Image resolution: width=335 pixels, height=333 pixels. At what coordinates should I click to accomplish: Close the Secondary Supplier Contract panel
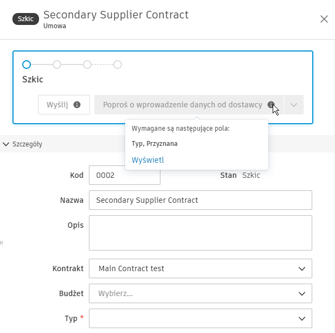(x=324, y=19)
